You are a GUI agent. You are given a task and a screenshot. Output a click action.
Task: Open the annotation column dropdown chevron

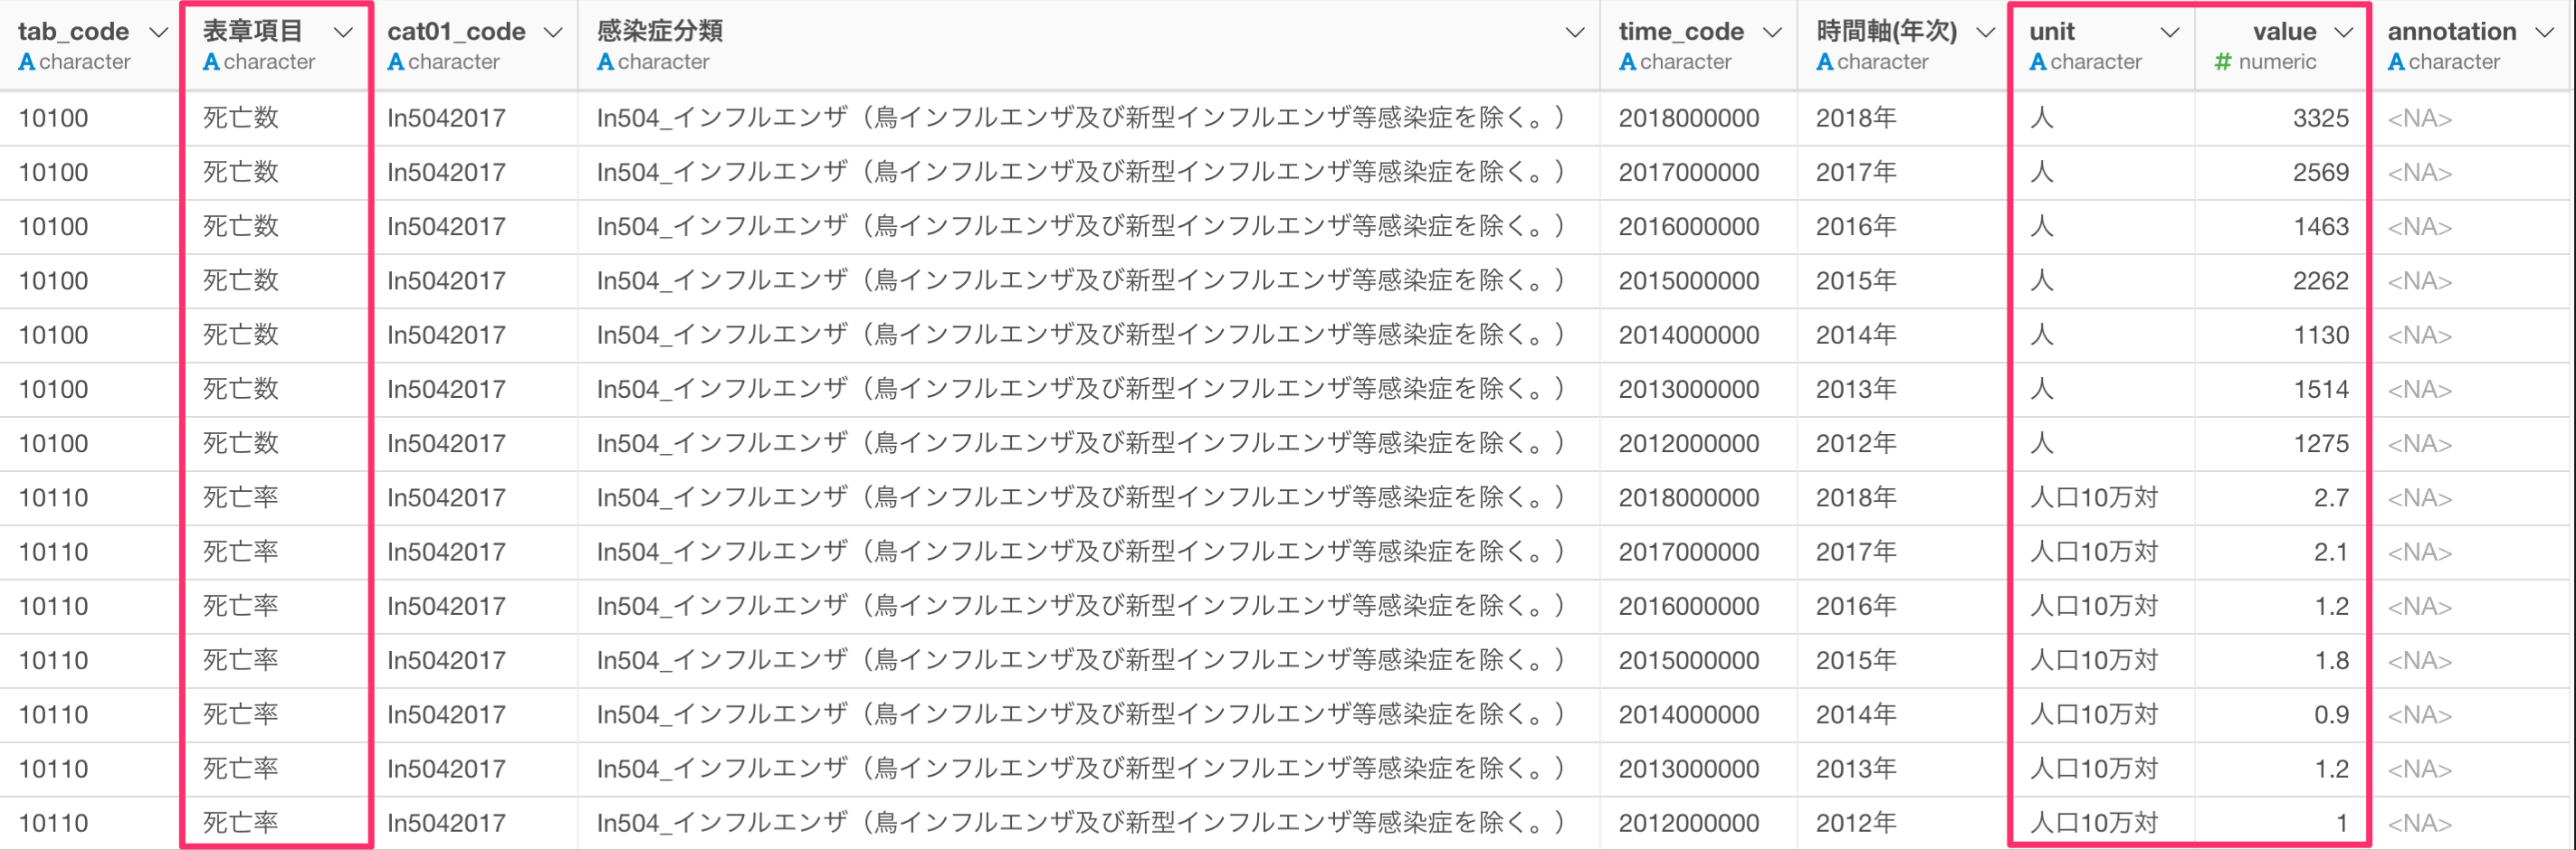pyautogui.click(x=2546, y=33)
